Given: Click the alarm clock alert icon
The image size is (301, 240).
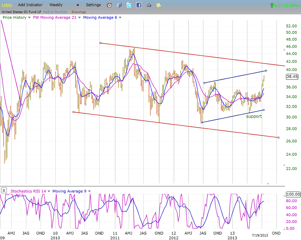Looking at the screenshot, I should pyautogui.click(x=109, y=5).
